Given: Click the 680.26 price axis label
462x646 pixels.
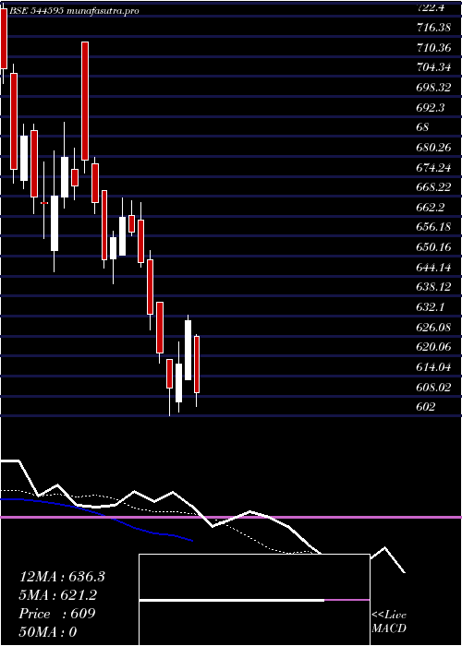Looking at the screenshot, I should (x=434, y=148).
